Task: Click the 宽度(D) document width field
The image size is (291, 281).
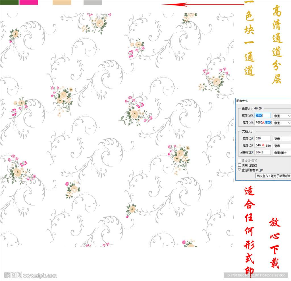Action: (263, 138)
